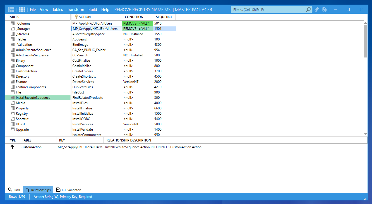This screenshot has width=372, height=204.
Task: Click the eraser clear-filter icon
Action: tap(316, 9)
